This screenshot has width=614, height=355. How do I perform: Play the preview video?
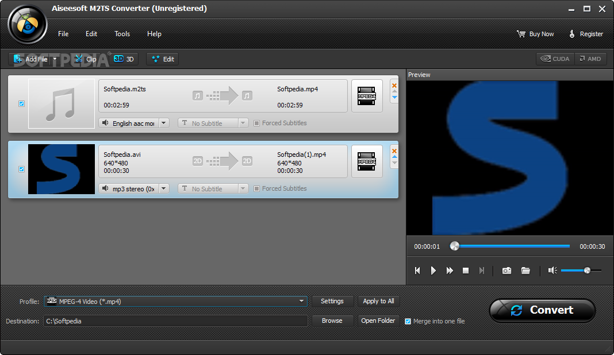pos(433,271)
